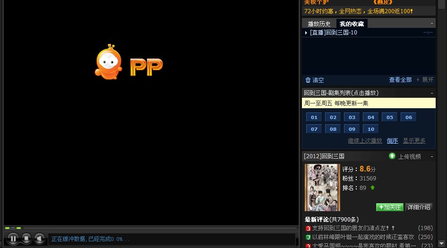Play episode 06
The height and width of the screenshot is (248, 447).
(409, 117)
